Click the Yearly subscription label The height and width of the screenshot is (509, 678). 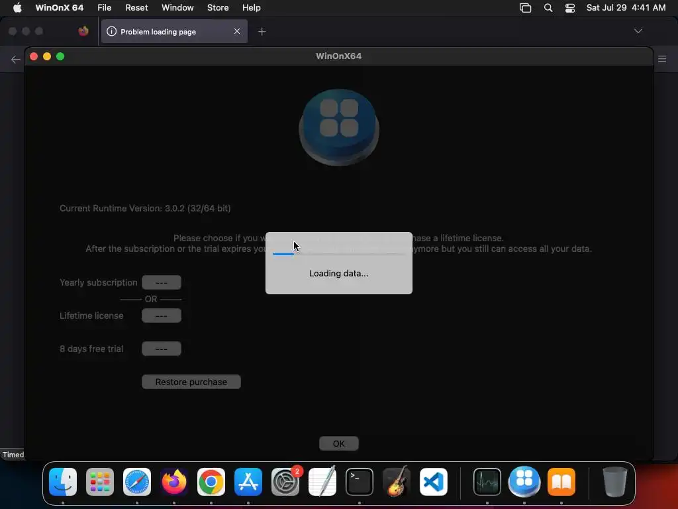click(x=98, y=282)
